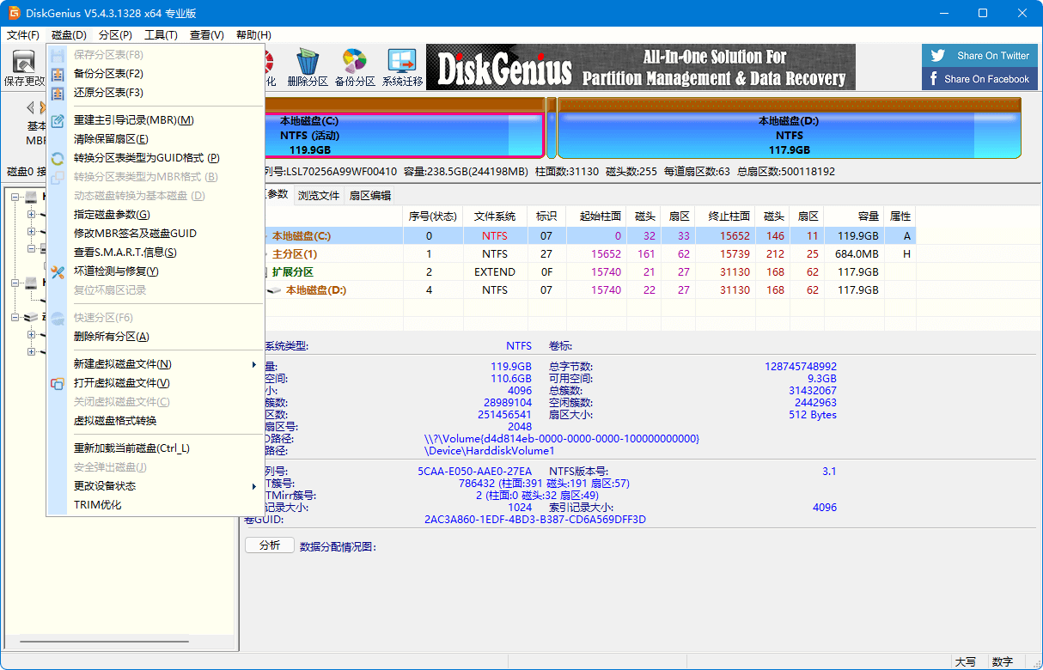Click the Share On Facebook button

click(x=978, y=78)
